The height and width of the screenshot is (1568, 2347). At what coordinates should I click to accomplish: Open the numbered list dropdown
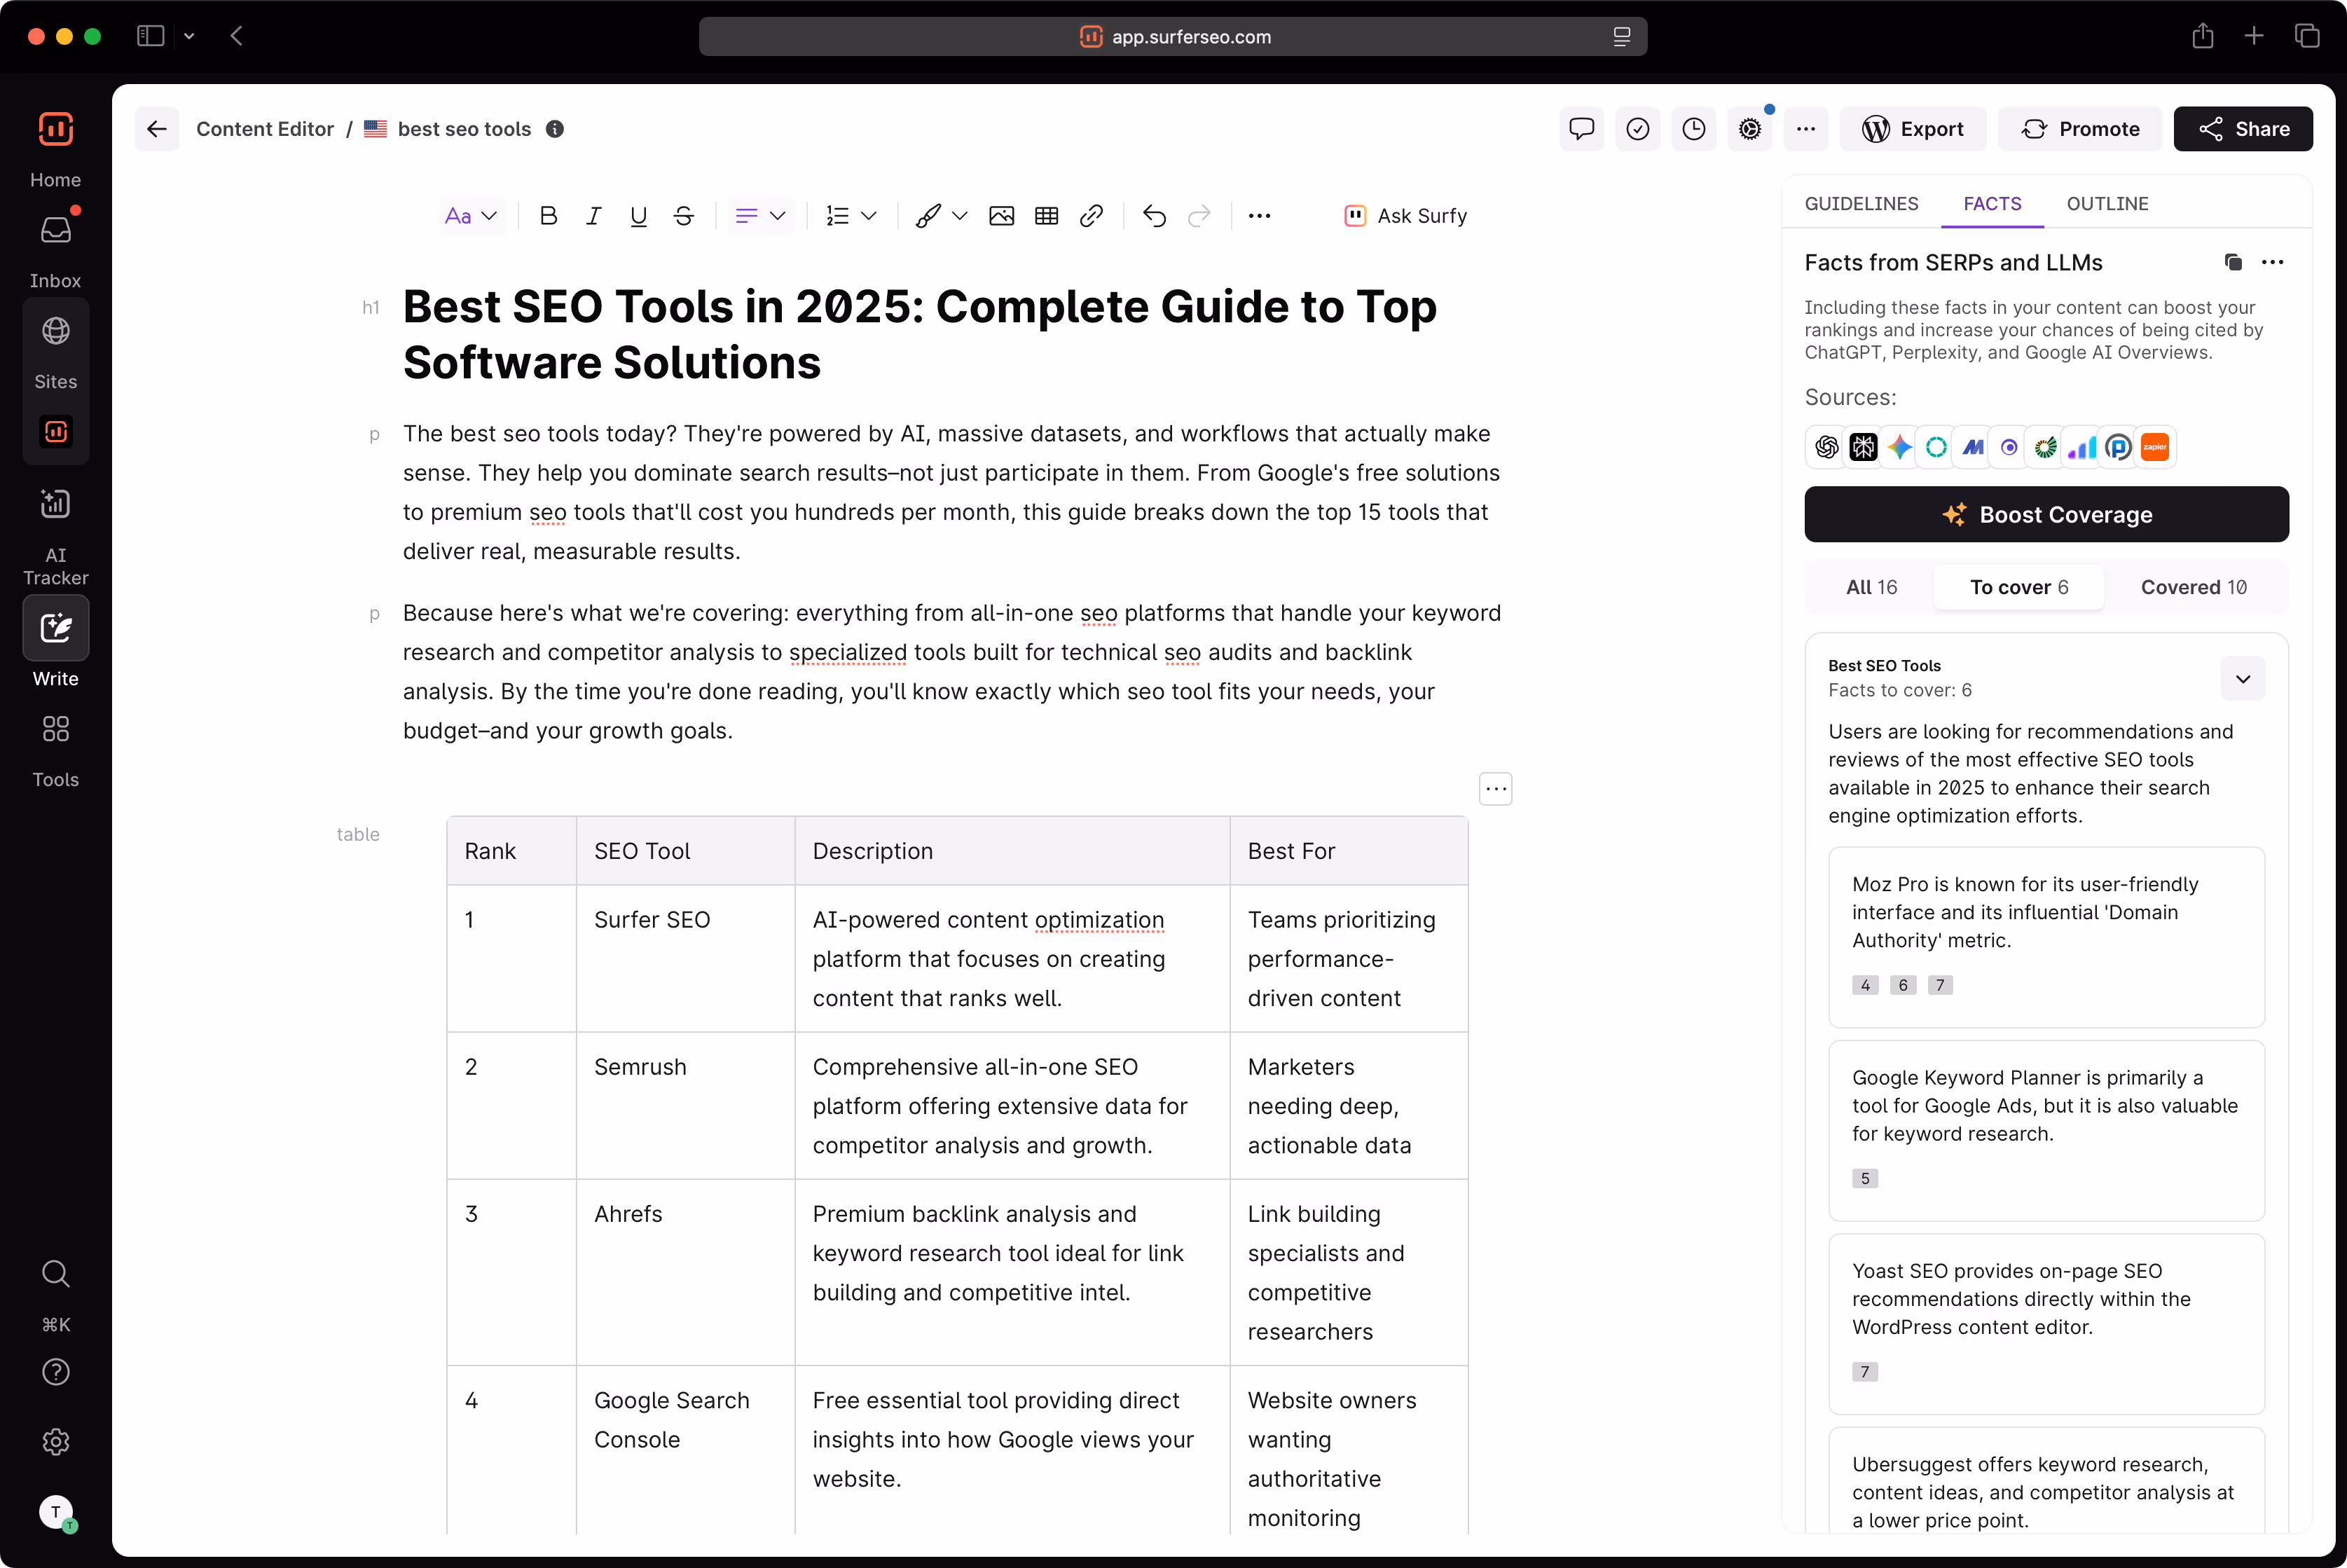pyautogui.click(x=851, y=216)
